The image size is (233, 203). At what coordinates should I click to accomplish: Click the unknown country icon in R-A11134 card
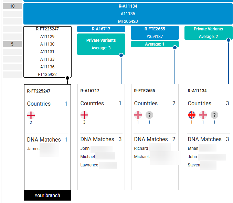[214, 115]
